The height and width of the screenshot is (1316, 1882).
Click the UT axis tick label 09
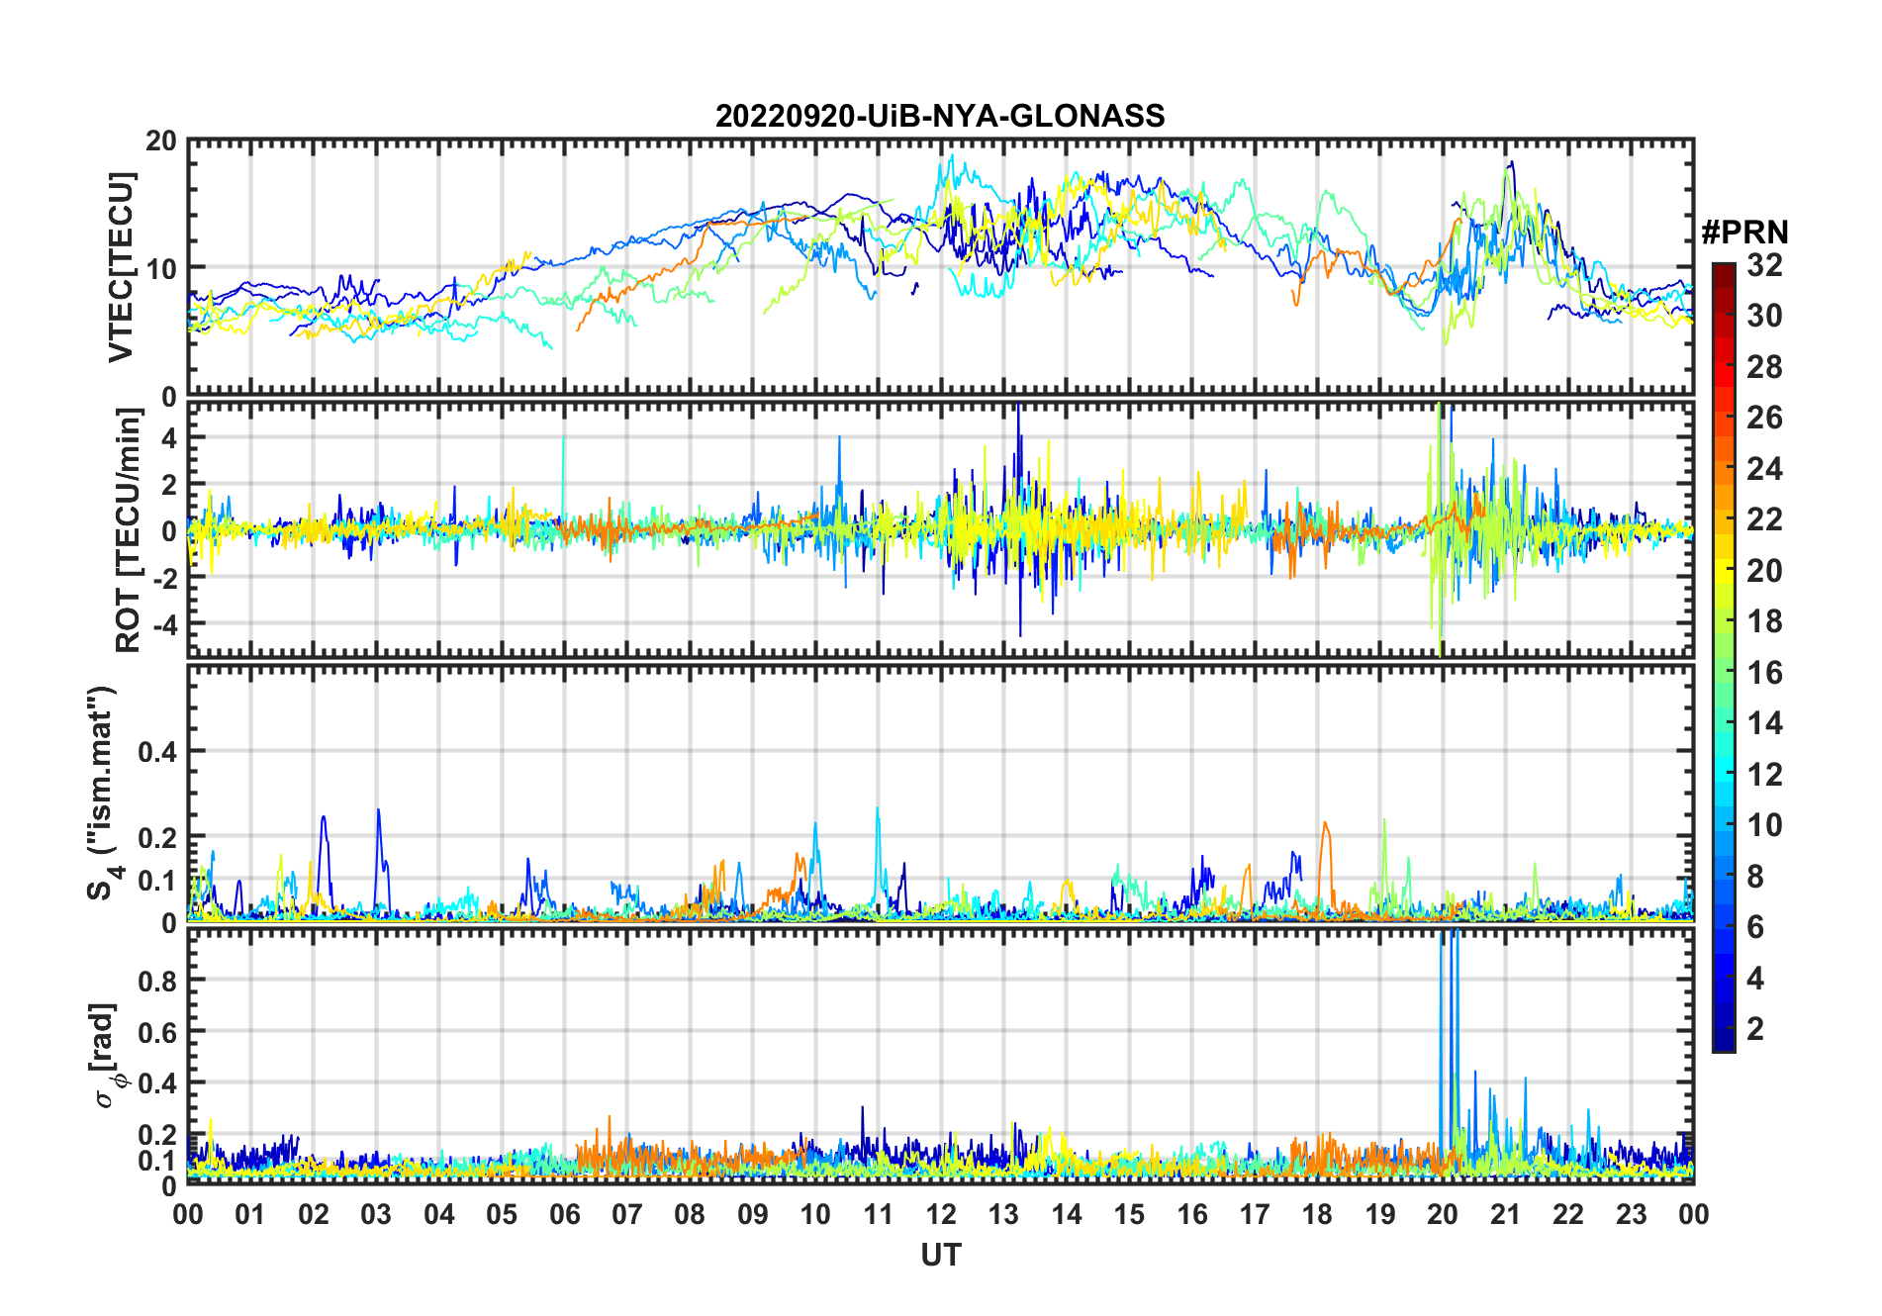753,1214
